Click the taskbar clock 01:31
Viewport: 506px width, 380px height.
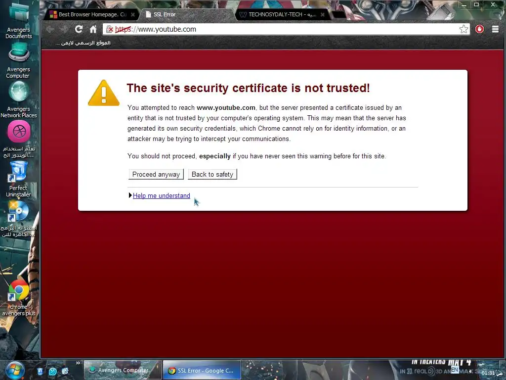click(492, 373)
